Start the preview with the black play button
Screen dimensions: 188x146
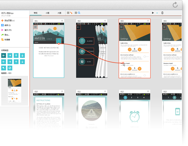pos(153,13)
